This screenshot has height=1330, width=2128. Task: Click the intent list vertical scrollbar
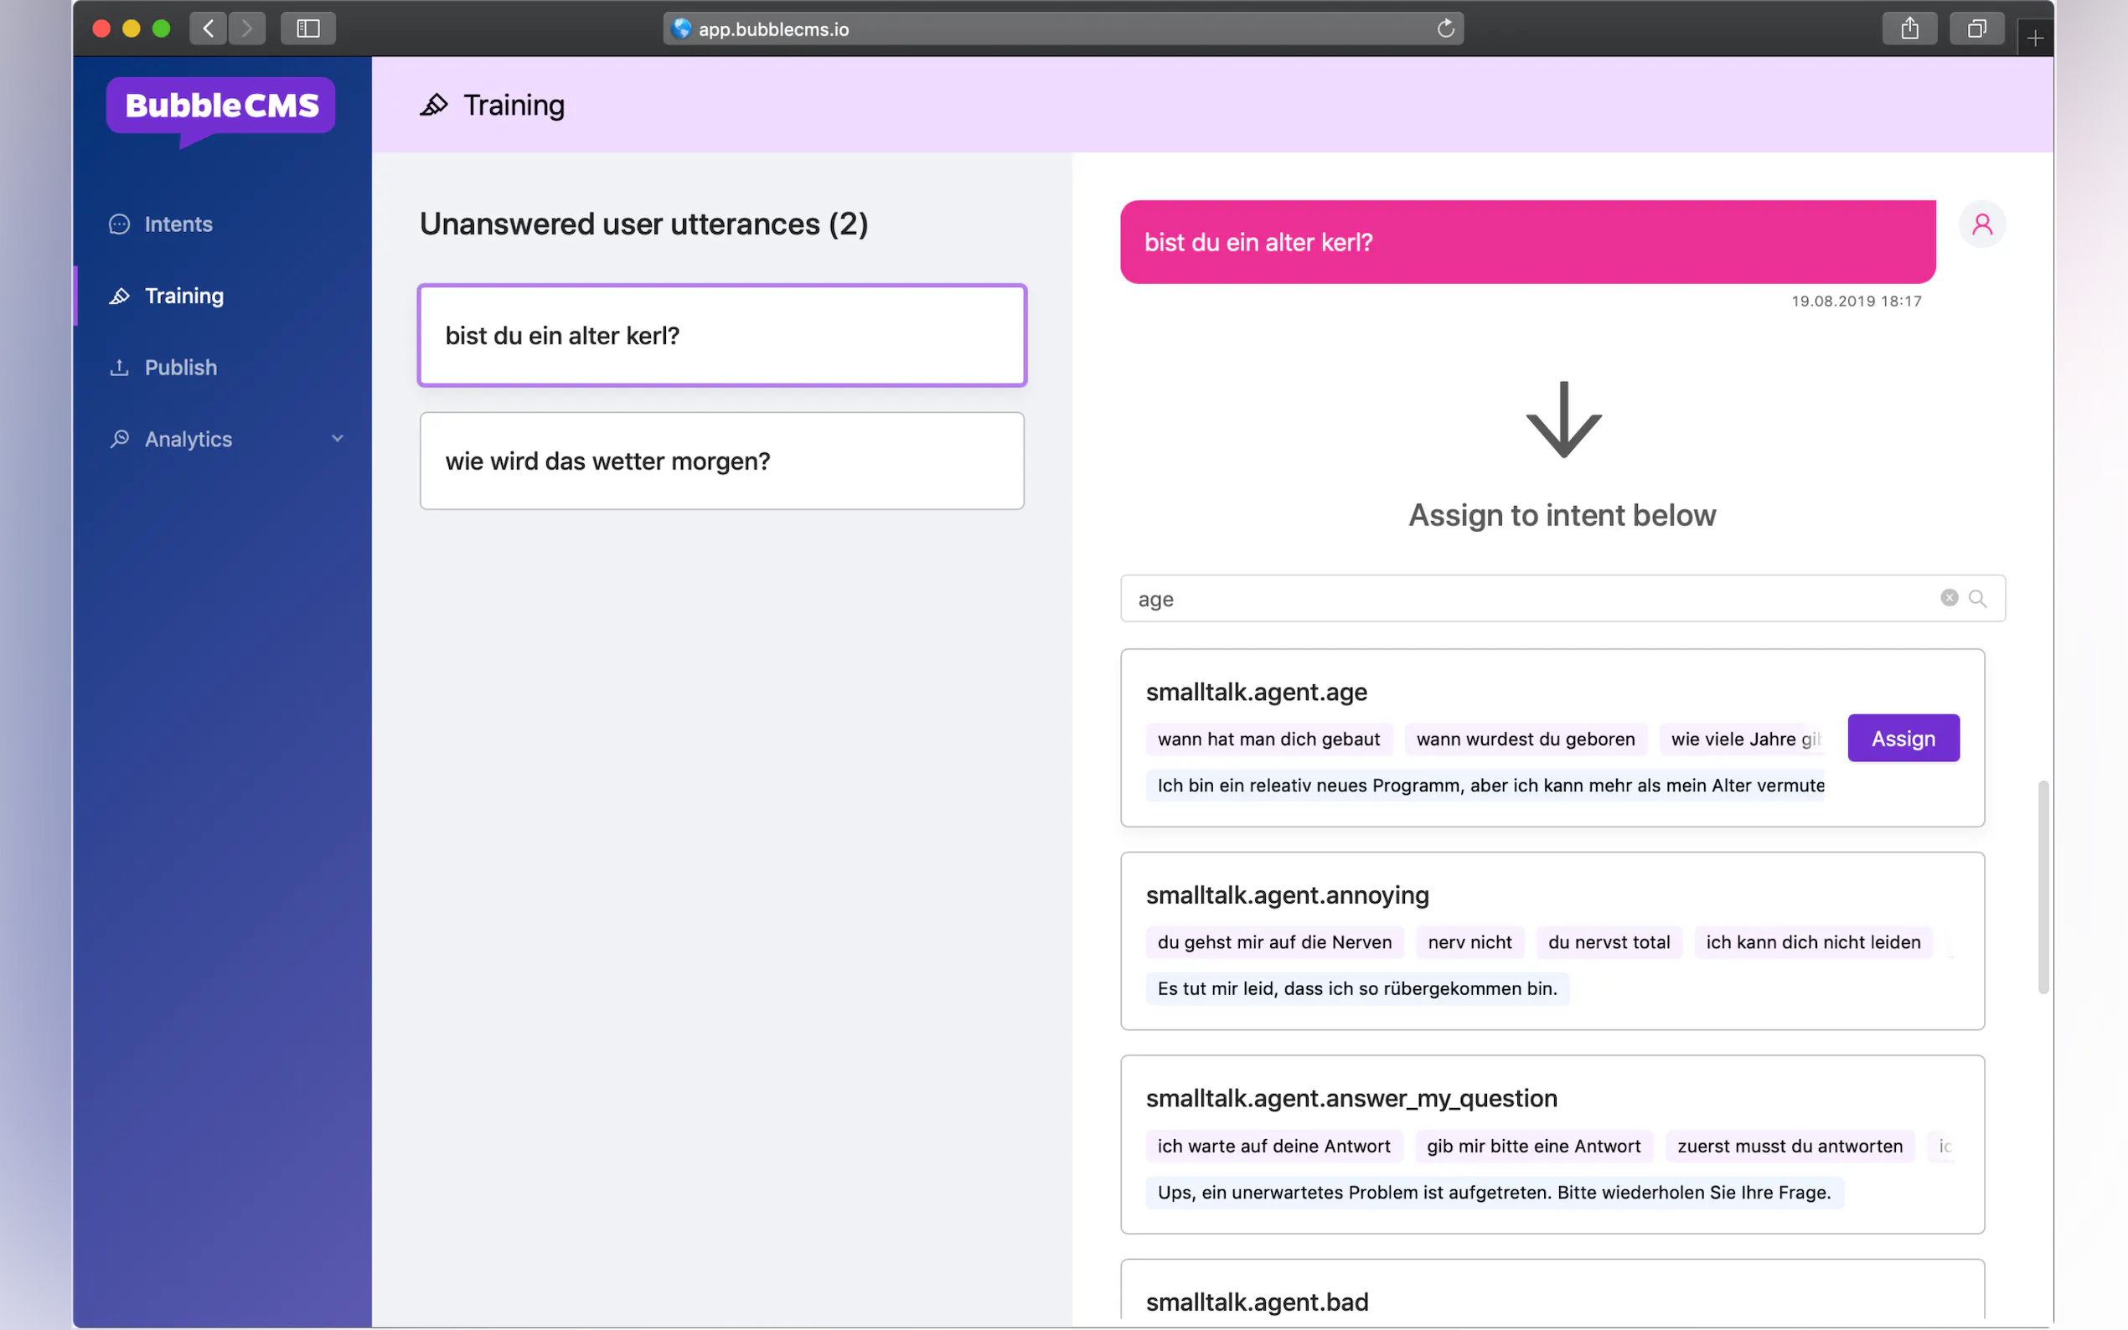click(2043, 887)
